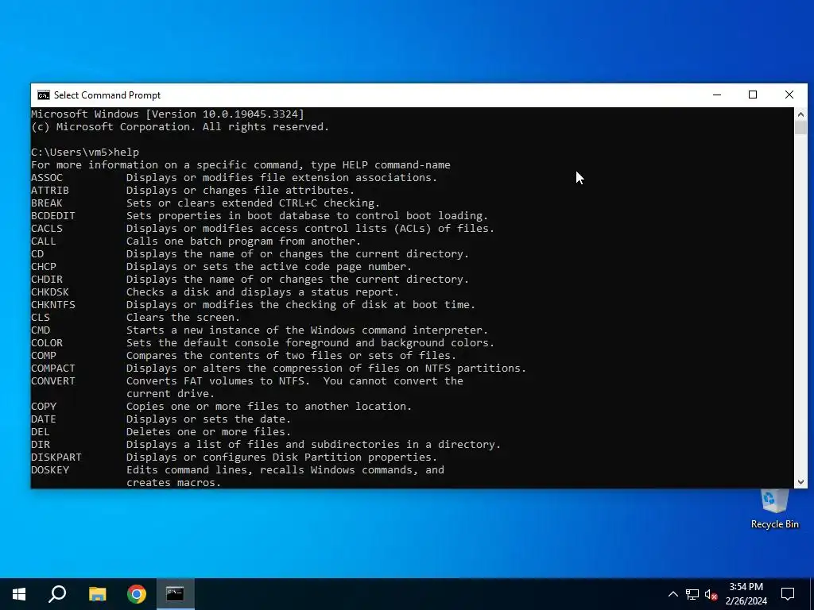Screen dimensions: 814x610
Task: Click the COLOR command name
Action: click(x=47, y=343)
